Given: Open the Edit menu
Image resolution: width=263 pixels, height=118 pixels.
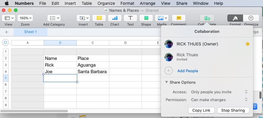Looking at the screenshot, I should coord(55,3).
